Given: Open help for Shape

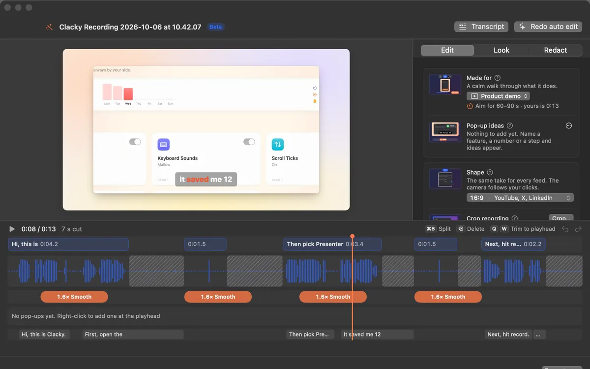Looking at the screenshot, I should pyautogui.click(x=490, y=172).
